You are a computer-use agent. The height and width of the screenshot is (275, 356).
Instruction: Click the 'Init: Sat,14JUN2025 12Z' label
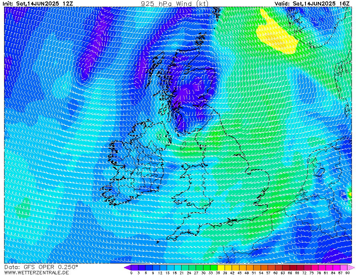pos(38,3)
